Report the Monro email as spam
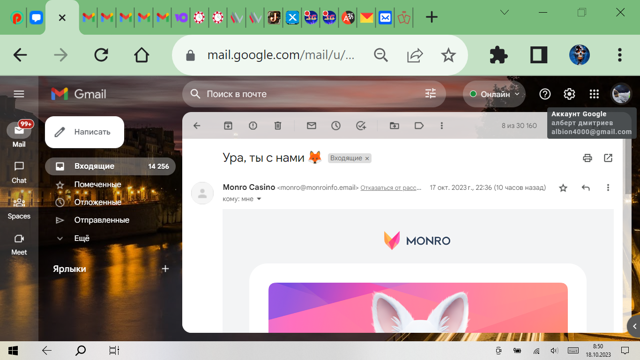The height and width of the screenshot is (360, 640). (x=253, y=126)
